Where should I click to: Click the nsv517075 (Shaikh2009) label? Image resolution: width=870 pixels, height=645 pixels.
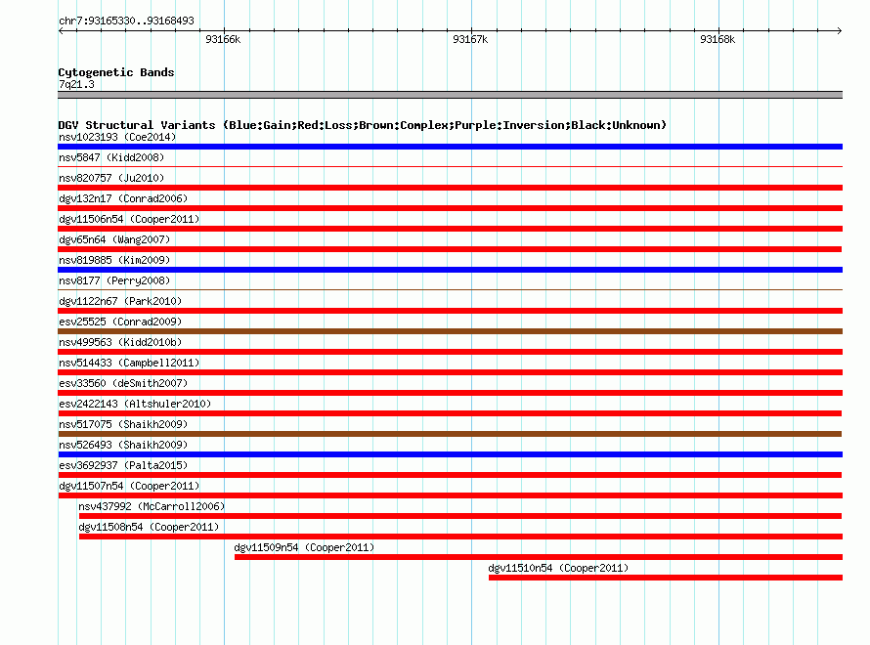123,424
